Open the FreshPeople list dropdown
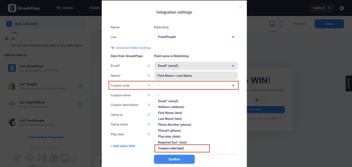This screenshot has width=352, height=167. point(196,37)
